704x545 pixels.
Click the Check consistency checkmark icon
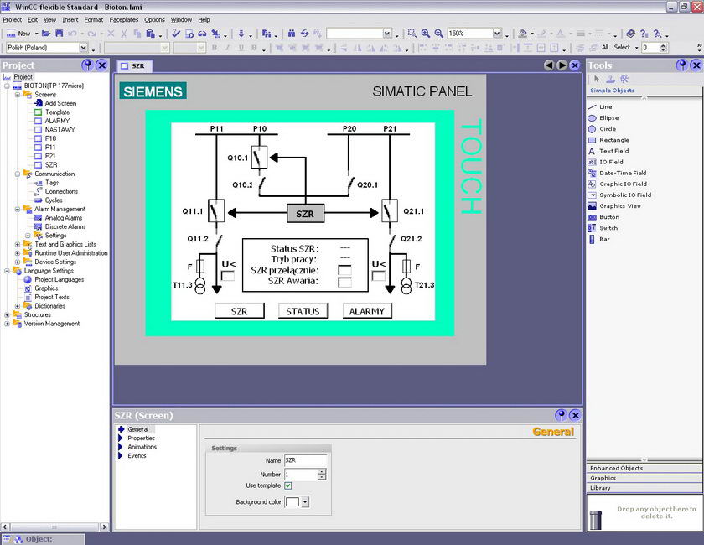point(176,34)
